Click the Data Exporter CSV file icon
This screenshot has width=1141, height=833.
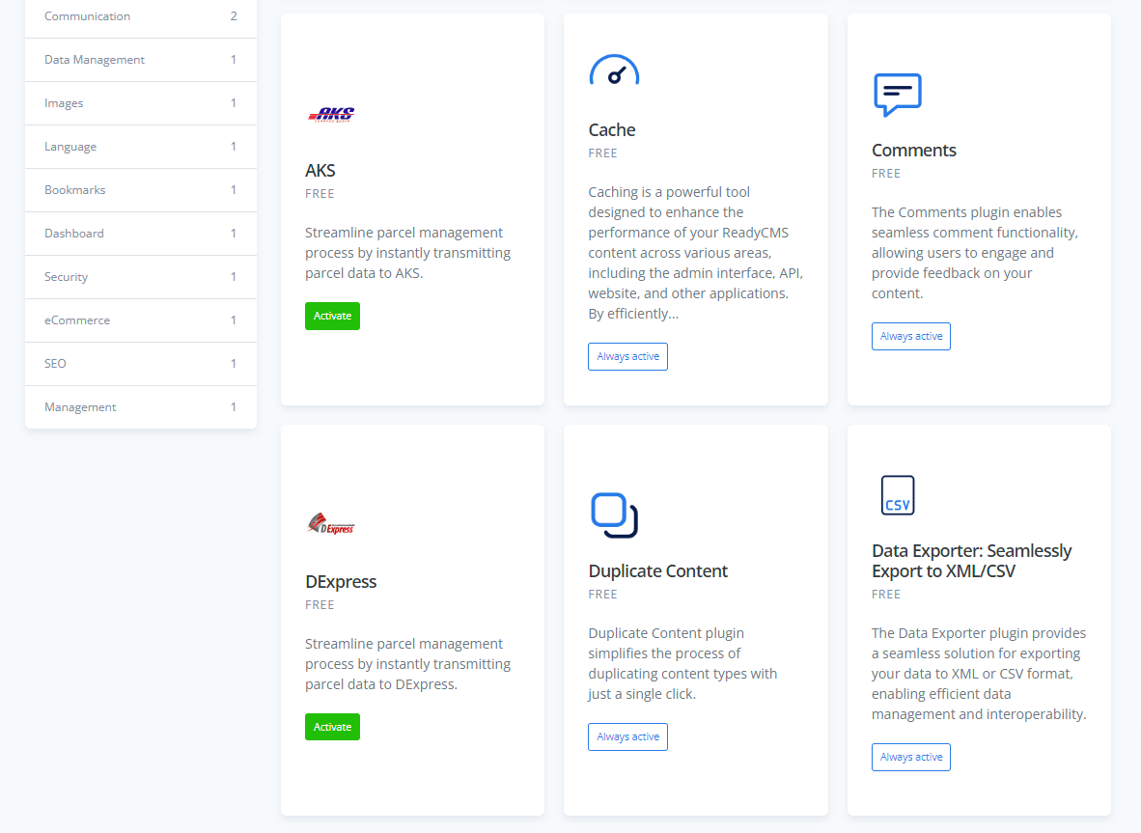pyautogui.click(x=897, y=495)
